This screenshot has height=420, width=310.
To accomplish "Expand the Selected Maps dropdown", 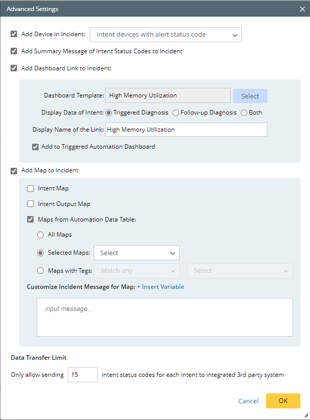I will point(136,253).
